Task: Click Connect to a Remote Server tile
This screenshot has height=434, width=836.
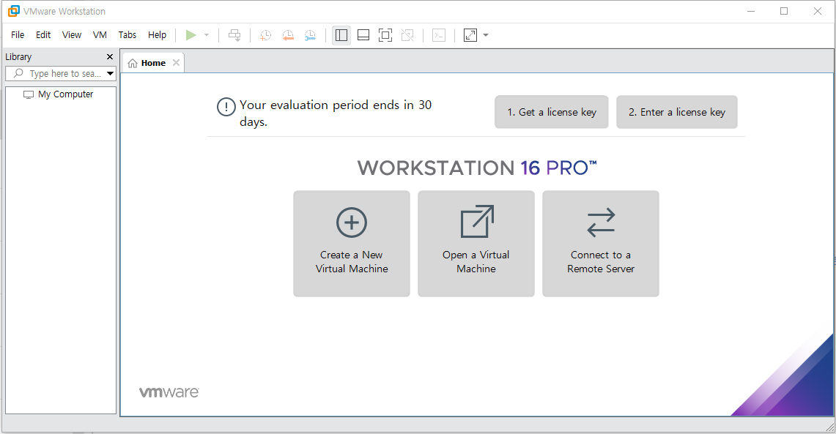Action: point(601,244)
